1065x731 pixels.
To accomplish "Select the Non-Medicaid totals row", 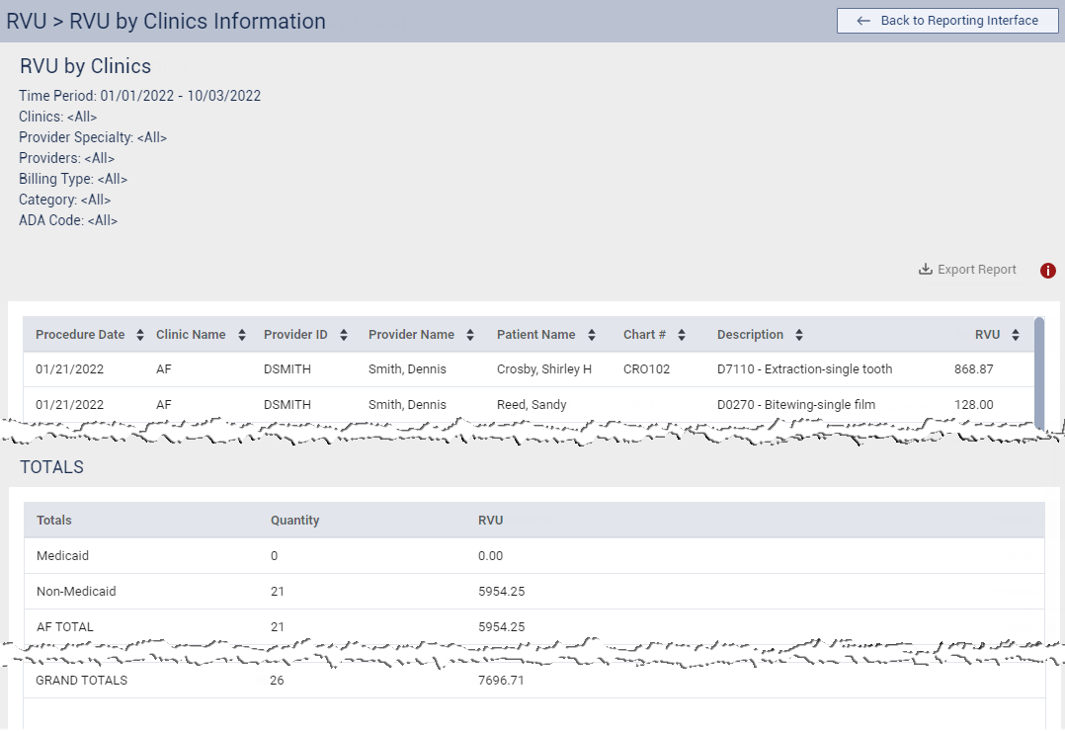I will click(533, 592).
